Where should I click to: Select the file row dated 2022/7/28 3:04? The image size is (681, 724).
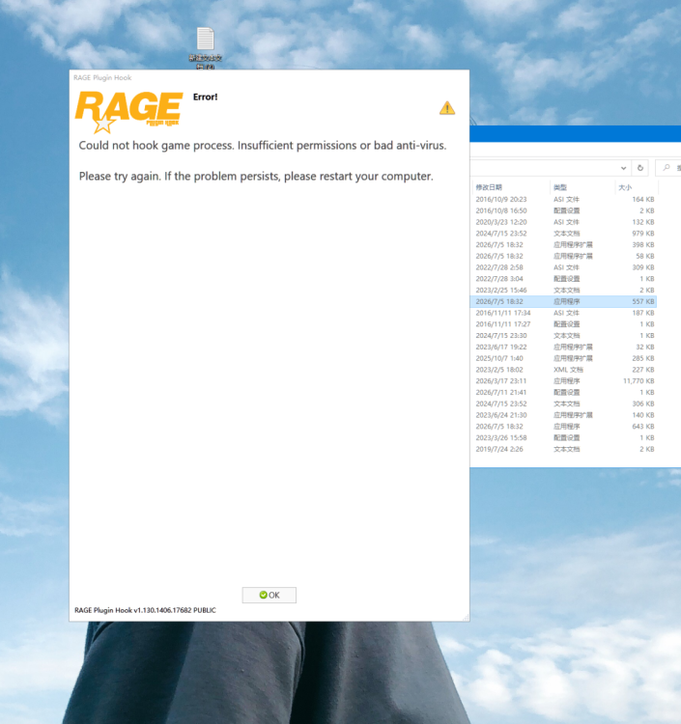pyautogui.click(x=563, y=279)
